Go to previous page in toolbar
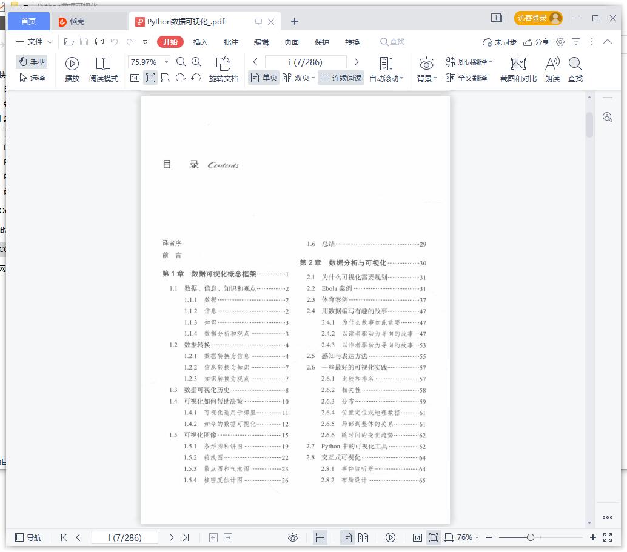The image size is (627, 552). click(x=255, y=62)
